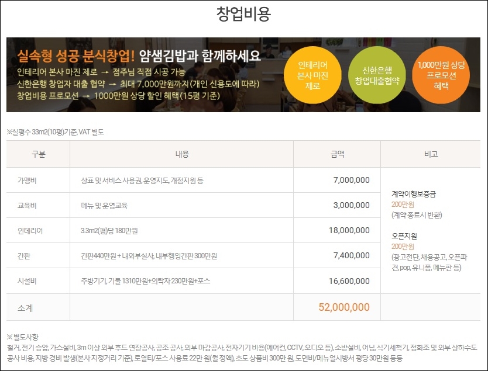Viewport: 488px width, 371px height.
Task: Click the 가맹비 row label
Action: (27, 181)
